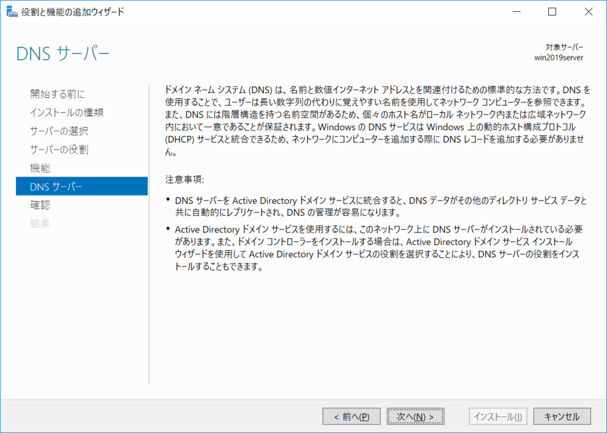Screen dimensions: 607x433
Task: Click the wizard icon in the title bar
Action: (x=12, y=12)
